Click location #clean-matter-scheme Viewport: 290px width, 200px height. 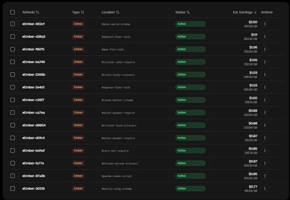pyautogui.click(x=117, y=100)
